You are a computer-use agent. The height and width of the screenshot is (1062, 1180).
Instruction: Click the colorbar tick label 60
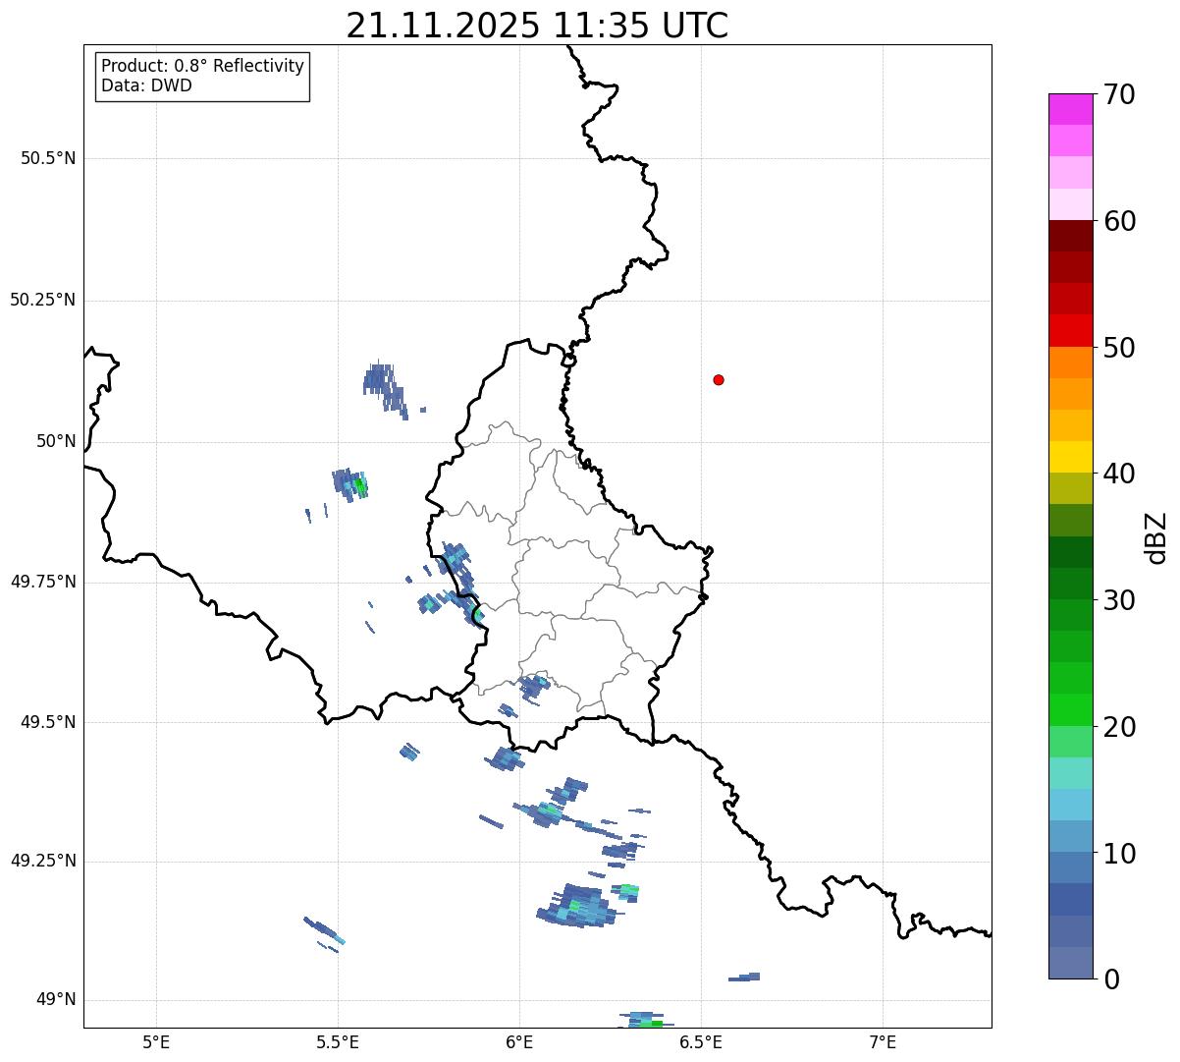pyautogui.click(x=1119, y=221)
